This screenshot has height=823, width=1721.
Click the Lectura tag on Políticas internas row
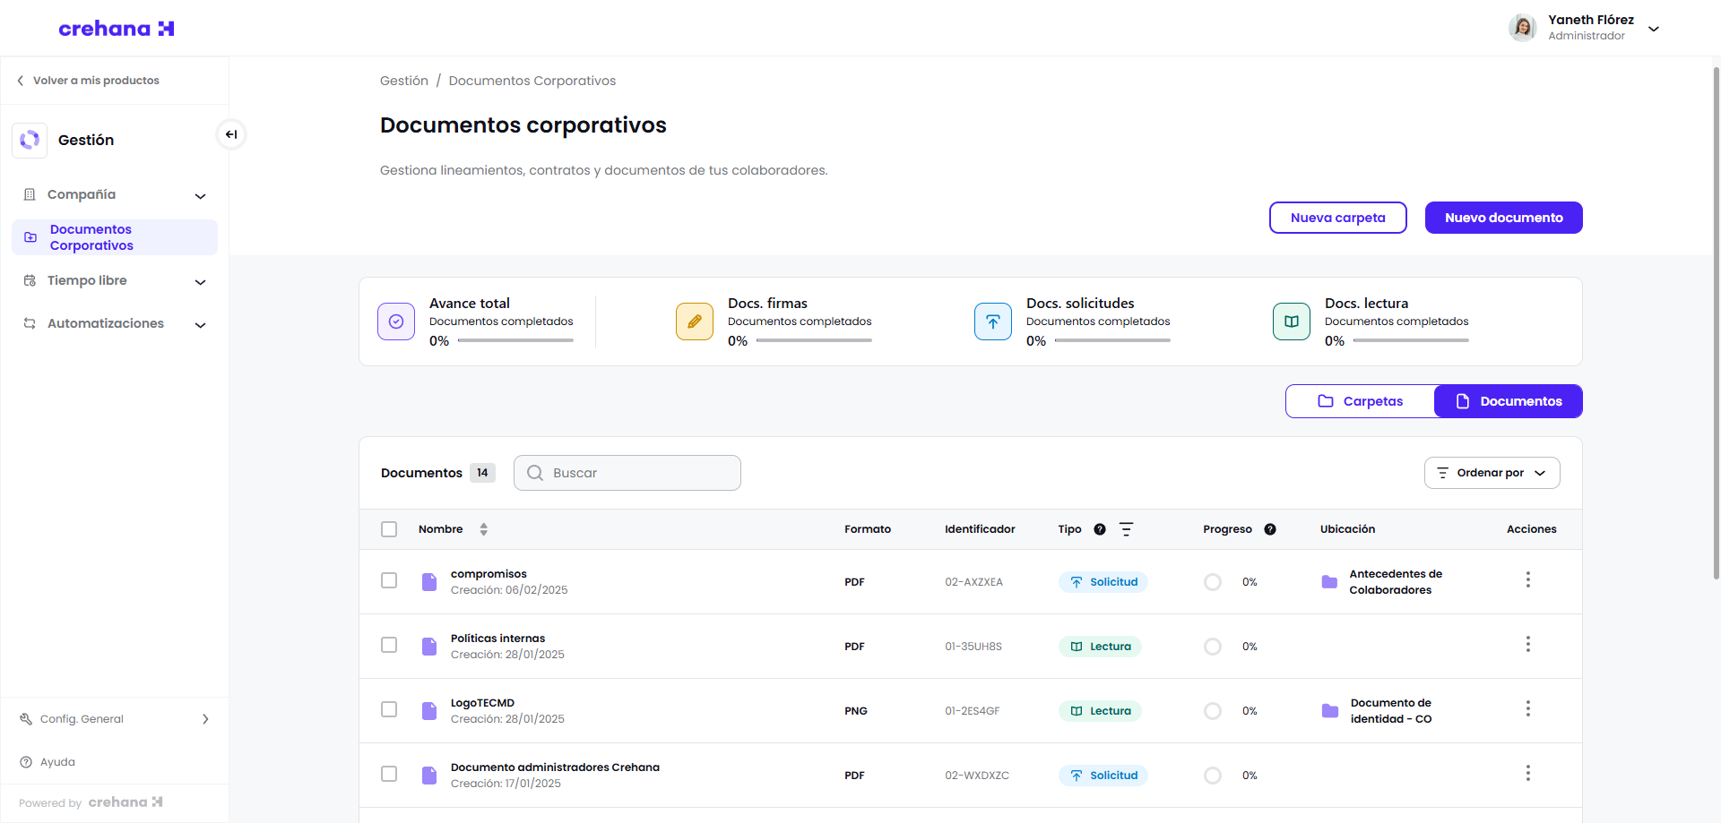coord(1100,647)
